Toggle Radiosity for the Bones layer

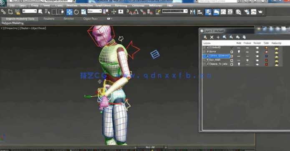[x=277, y=52]
